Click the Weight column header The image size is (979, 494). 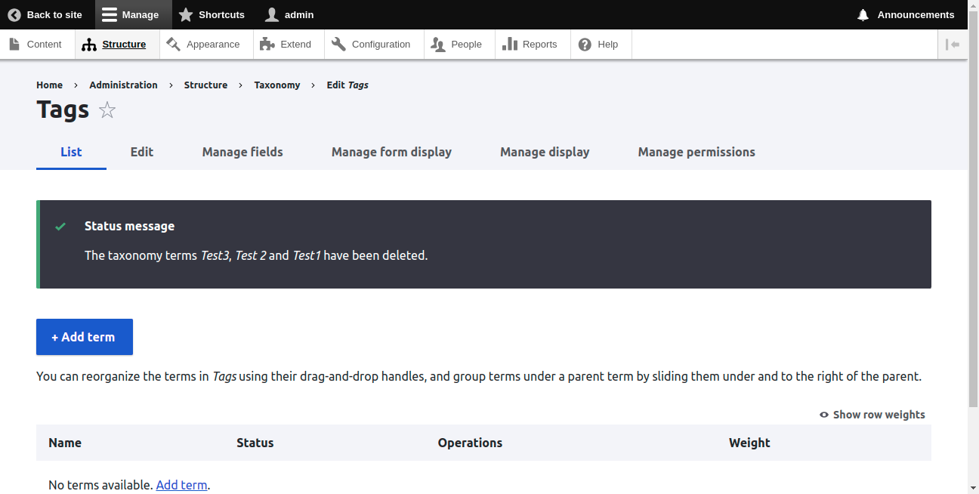click(x=749, y=443)
